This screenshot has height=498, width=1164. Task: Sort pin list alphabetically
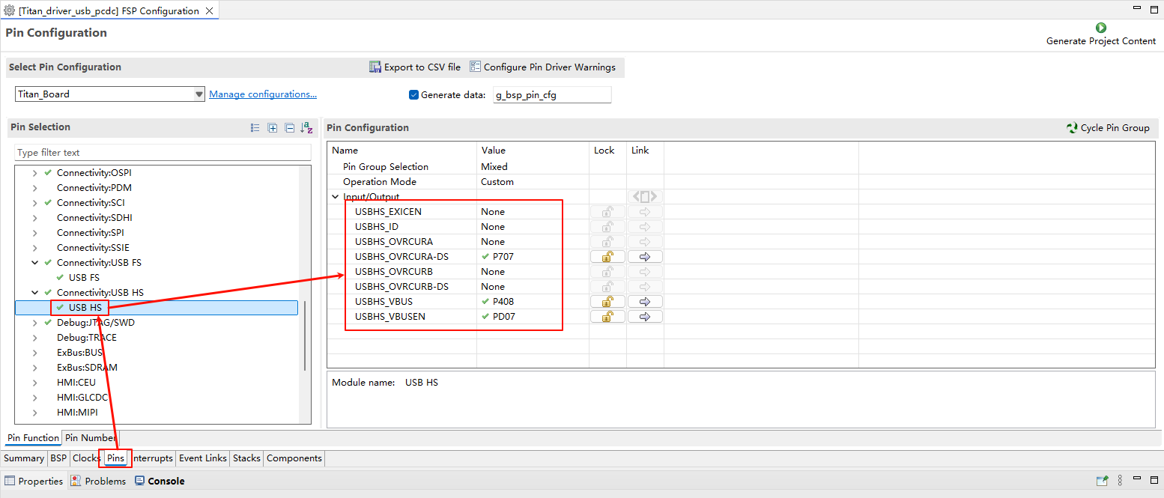(306, 128)
